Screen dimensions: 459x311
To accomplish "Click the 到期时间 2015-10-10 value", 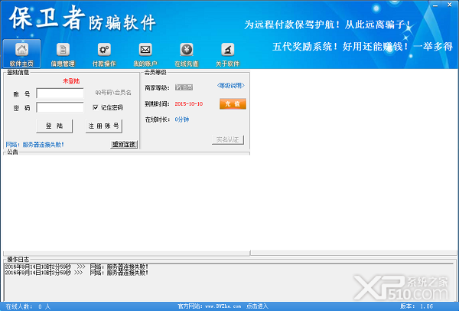I will (189, 103).
